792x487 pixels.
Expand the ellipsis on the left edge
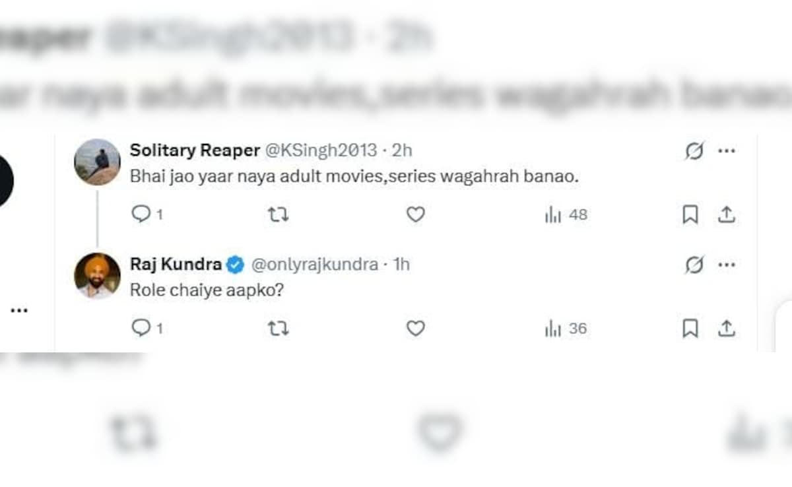[19, 309]
